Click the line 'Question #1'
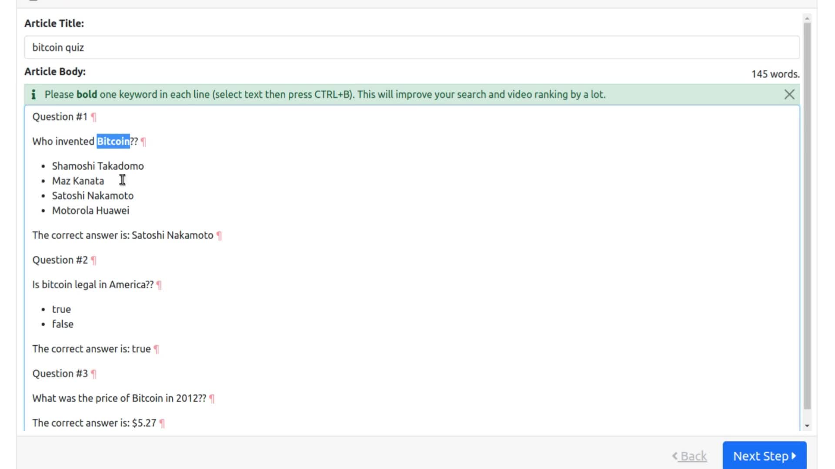Screen dimensions: 835x469 (60, 117)
